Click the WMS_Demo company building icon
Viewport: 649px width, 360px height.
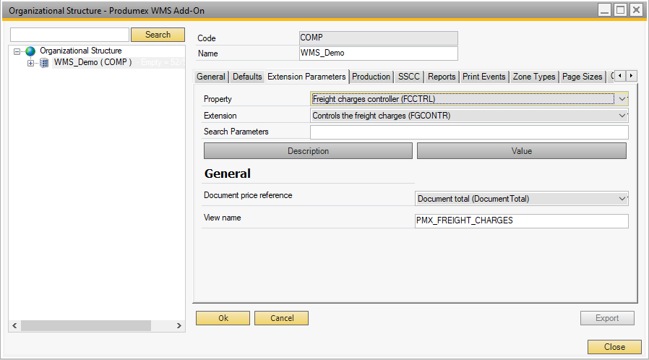[44, 63]
